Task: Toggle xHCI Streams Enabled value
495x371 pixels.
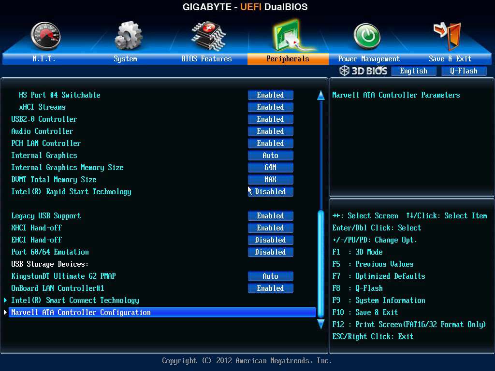Action: tap(271, 107)
